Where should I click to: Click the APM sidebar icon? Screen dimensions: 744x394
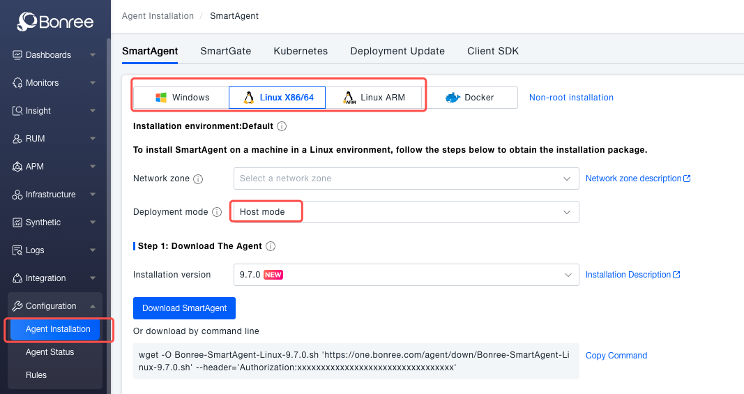click(18, 167)
